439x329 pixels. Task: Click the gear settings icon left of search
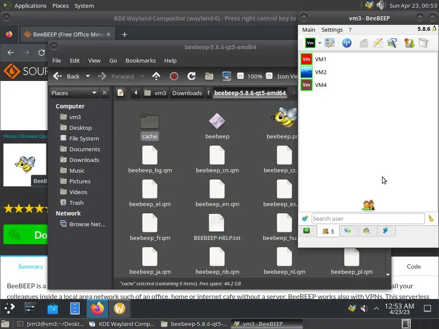(x=305, y=218)
